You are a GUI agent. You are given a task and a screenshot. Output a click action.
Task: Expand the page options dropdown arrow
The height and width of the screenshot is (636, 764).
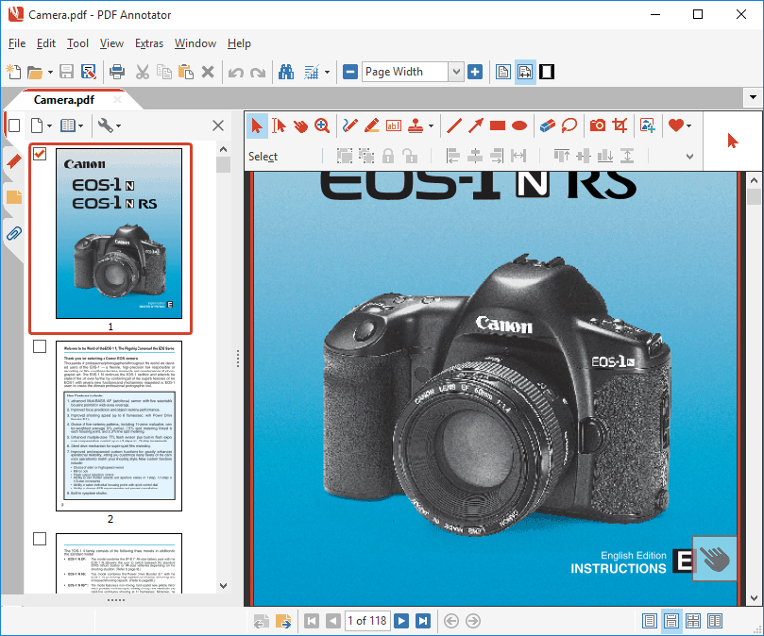point(327,72)
